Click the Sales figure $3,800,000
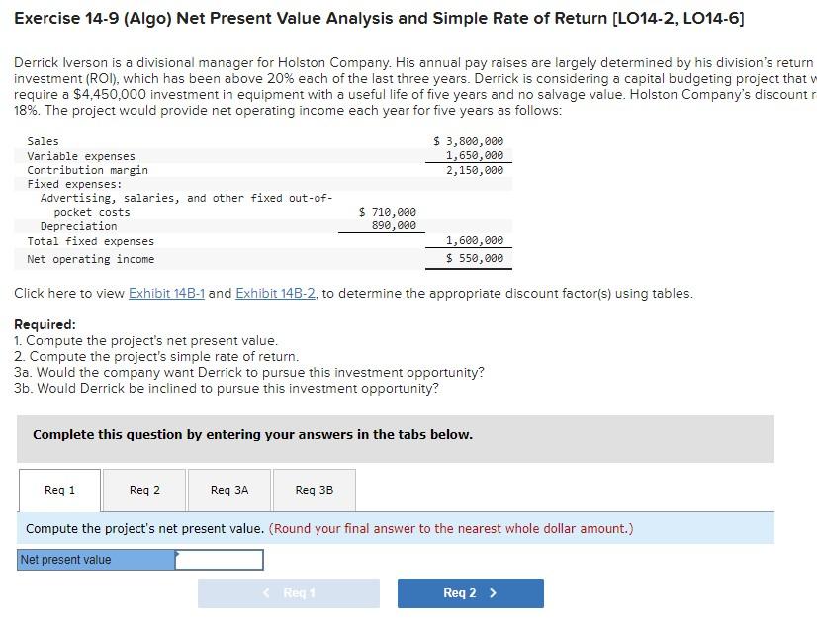 point(467,141)
